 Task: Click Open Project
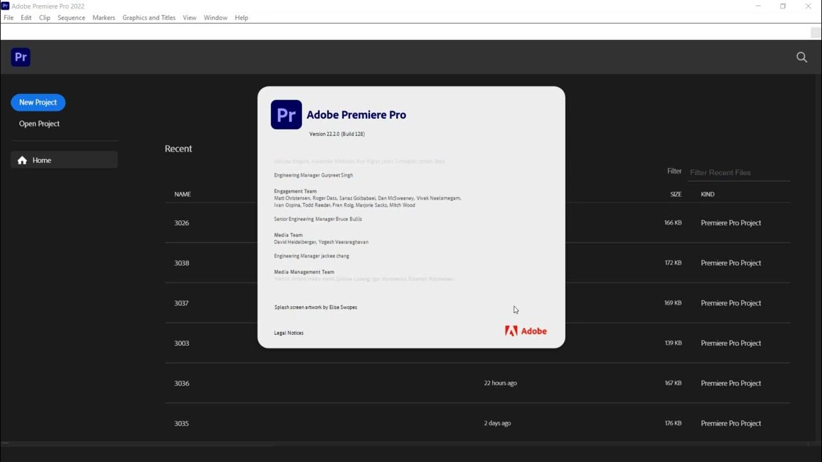39,124
